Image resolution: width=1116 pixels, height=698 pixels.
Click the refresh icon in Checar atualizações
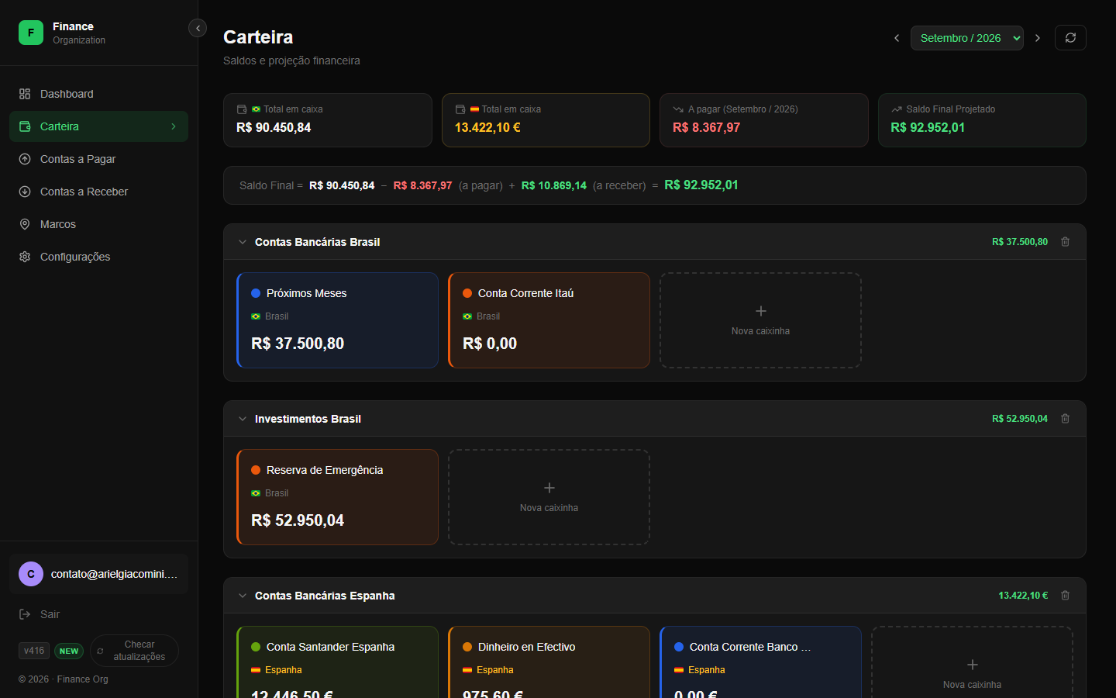pyautogui.click(x=100, y=651)
